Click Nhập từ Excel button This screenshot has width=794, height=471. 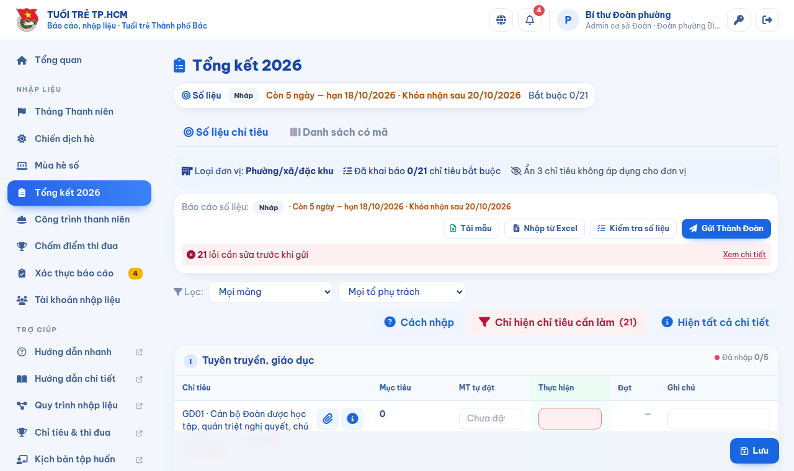pyautogui.click(x=545, y=229)
